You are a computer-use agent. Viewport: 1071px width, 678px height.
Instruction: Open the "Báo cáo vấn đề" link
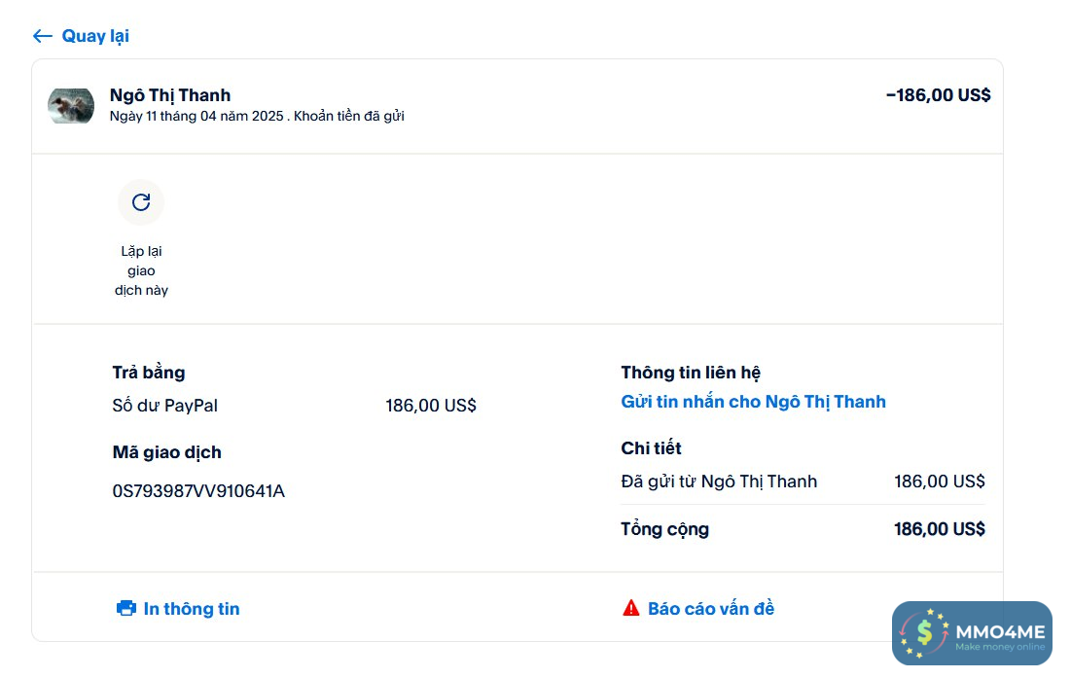(711, 609)
